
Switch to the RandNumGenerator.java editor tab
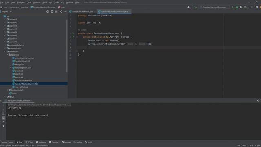click(x=82, y=11)
